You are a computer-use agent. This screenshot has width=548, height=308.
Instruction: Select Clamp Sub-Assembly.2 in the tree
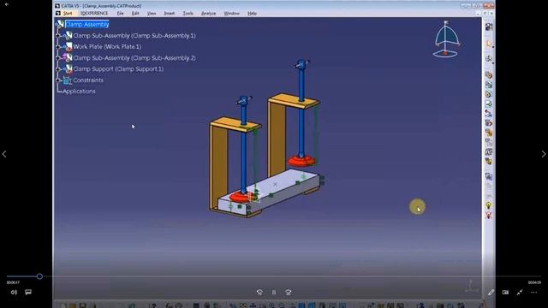click(134, 58)
